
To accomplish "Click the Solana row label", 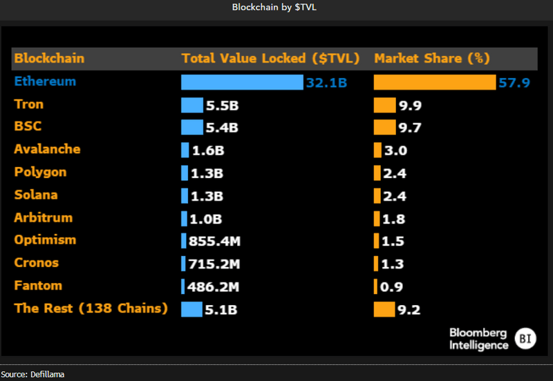I will pos(36,195).
